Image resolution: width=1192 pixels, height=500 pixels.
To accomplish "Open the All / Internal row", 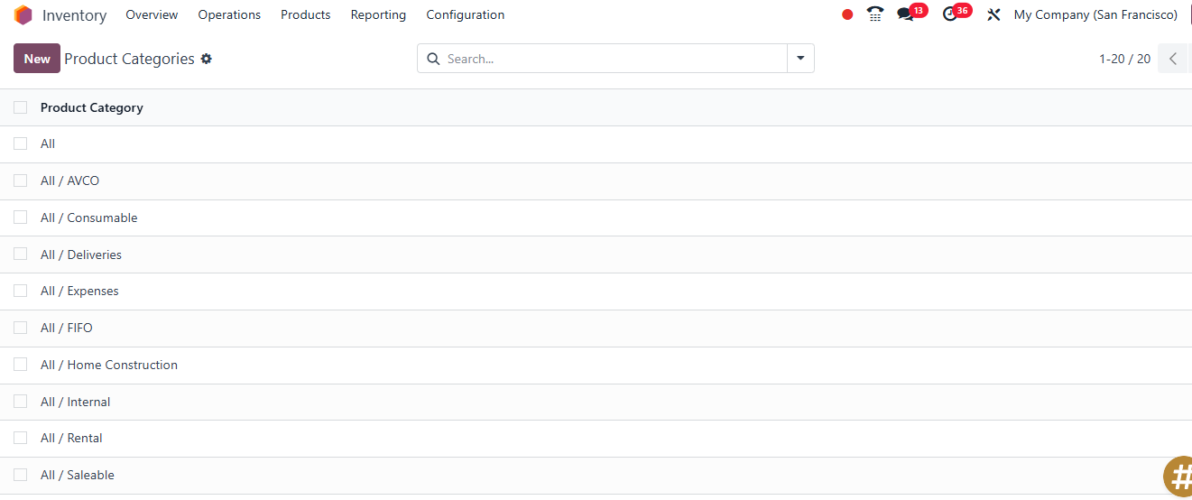I will pos(596,402).
